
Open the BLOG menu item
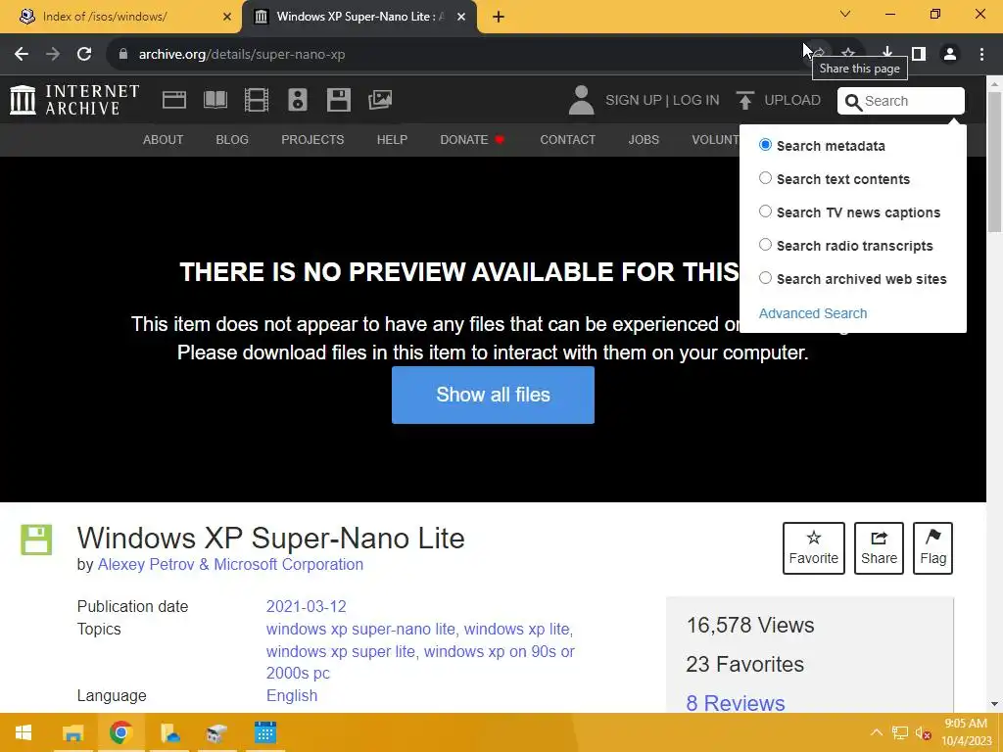point(232,139)
